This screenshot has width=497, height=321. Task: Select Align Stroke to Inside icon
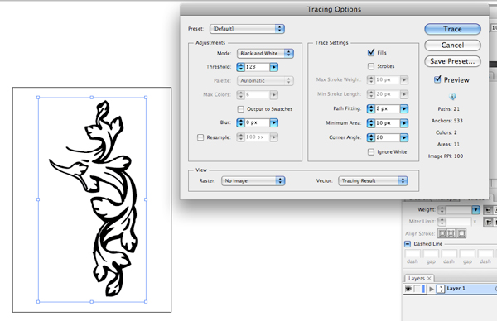(451, 233)
